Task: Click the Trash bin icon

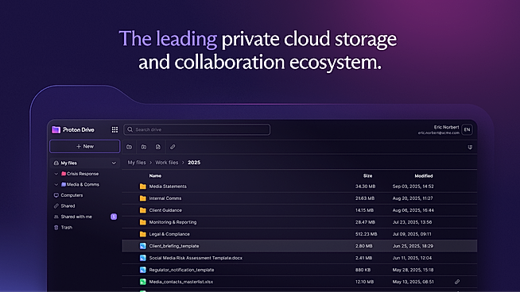Action: tap(56, 228)
